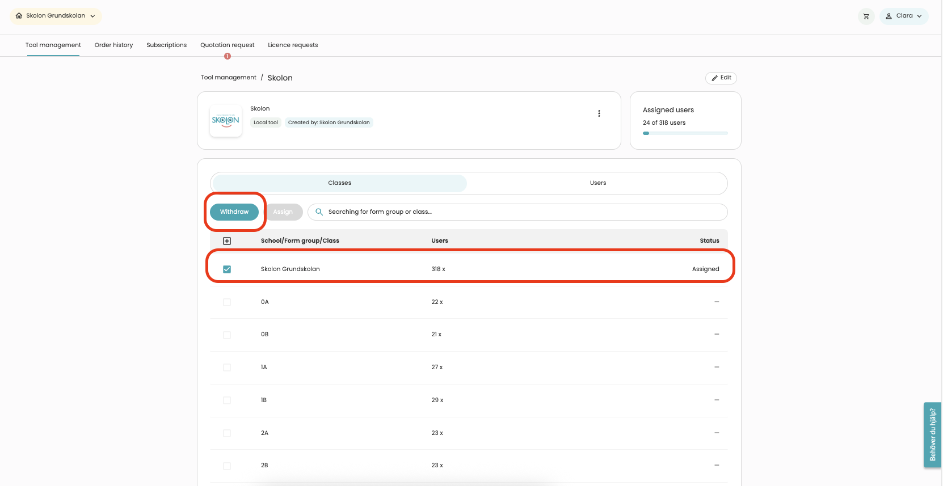Select the checkbox for class 1B

pyautogui.click(x=227, y=400)
